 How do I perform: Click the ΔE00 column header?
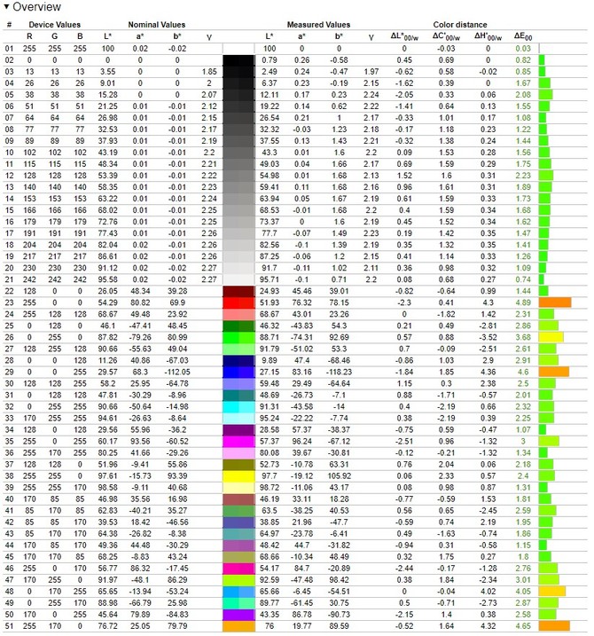(x=523, y=36)
